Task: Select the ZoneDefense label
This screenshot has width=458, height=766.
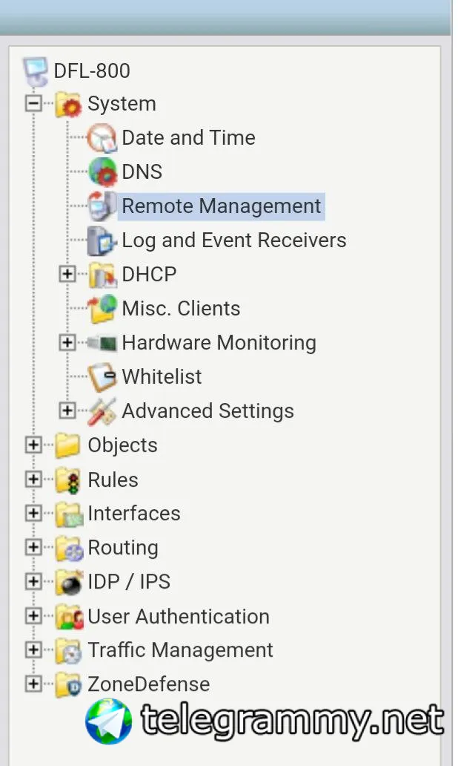Action: coord(149,685)
